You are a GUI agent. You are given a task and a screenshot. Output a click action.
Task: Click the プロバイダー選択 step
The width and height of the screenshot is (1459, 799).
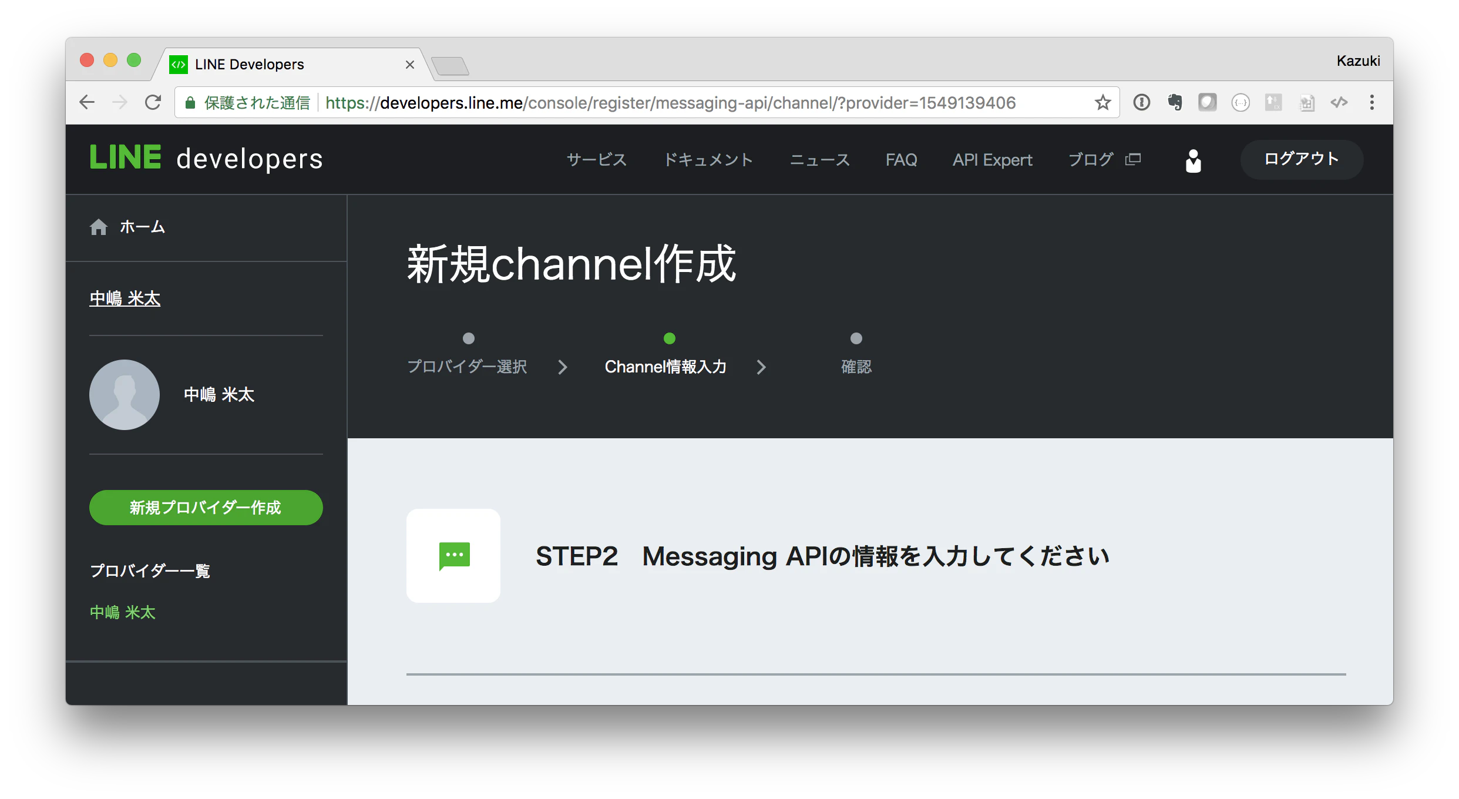(468, 367)
